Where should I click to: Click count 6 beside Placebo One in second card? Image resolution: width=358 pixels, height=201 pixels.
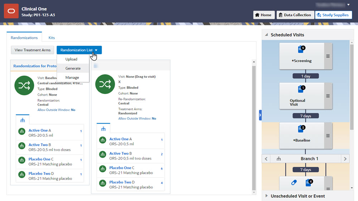(162, 169)
